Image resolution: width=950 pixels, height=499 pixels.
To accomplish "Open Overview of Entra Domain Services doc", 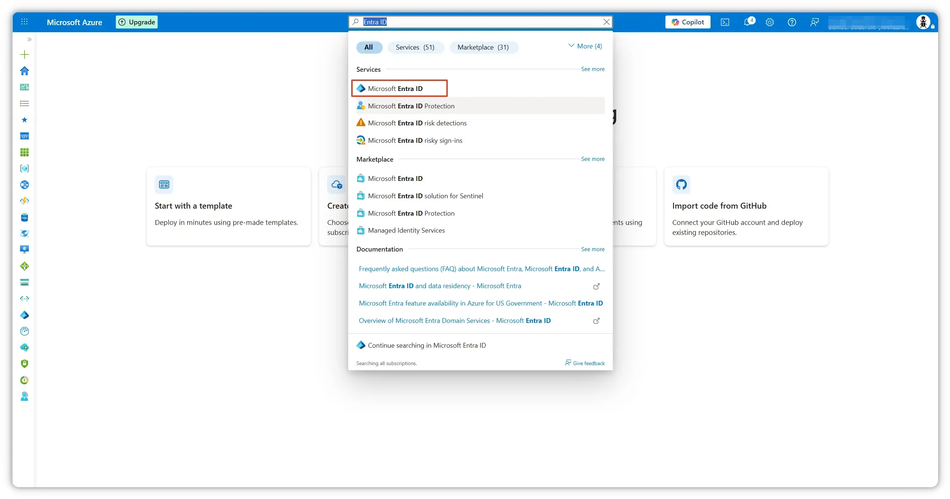I will (454, 320).
